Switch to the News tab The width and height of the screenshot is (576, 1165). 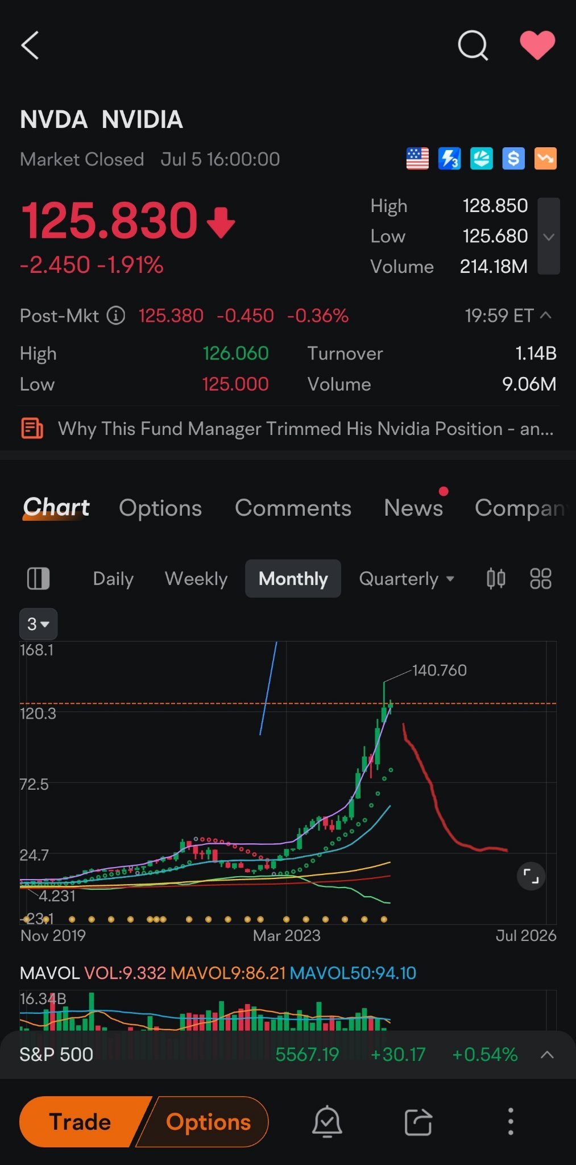coord(413,508)
